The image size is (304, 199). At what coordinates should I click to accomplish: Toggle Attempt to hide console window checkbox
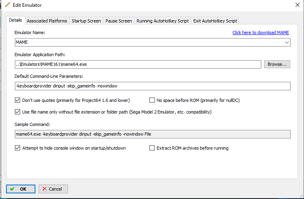coord(17,148)
